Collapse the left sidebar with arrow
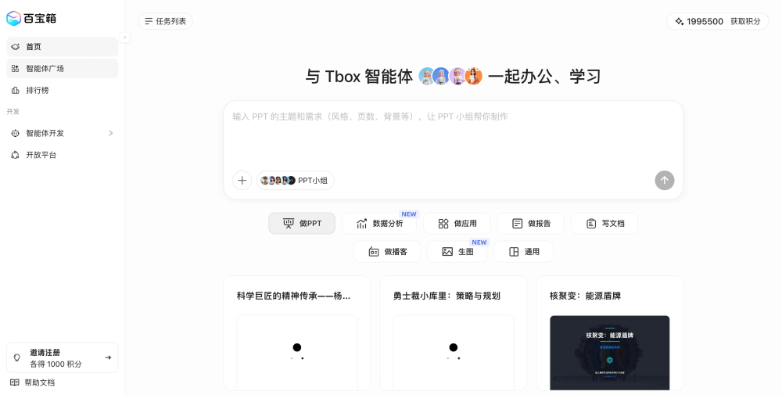 point(124,38)
